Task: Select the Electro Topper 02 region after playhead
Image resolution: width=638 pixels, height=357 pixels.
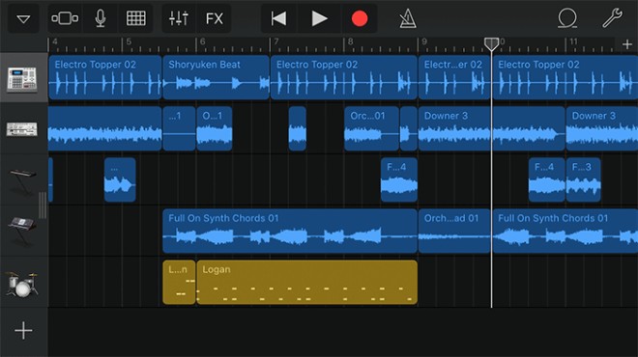Action: pos(565,77)
